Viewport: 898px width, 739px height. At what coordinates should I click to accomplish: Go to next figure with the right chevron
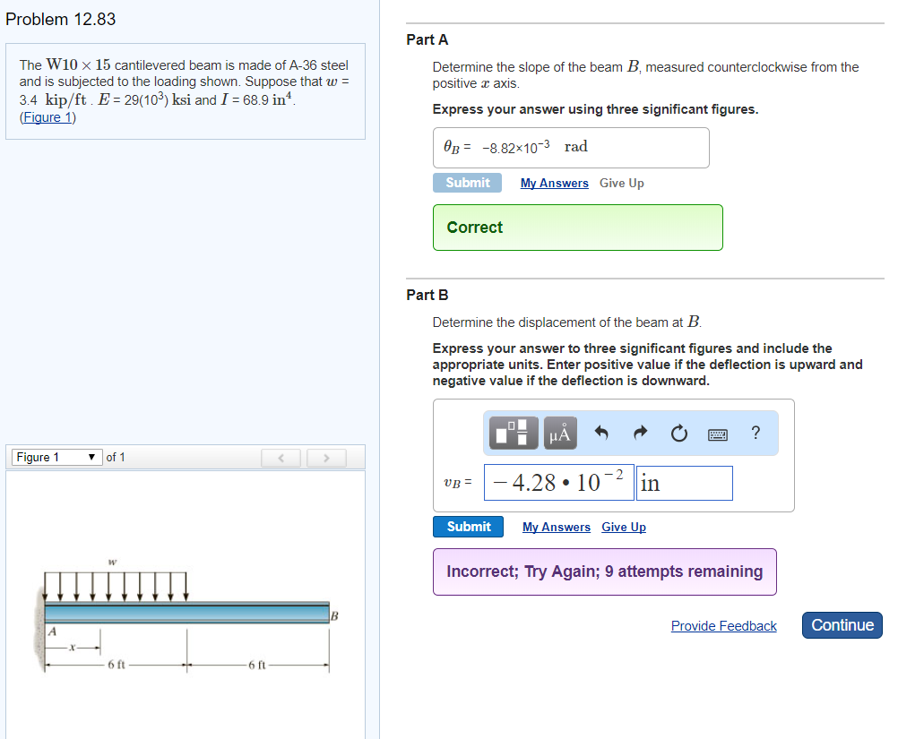click(325, 458)
